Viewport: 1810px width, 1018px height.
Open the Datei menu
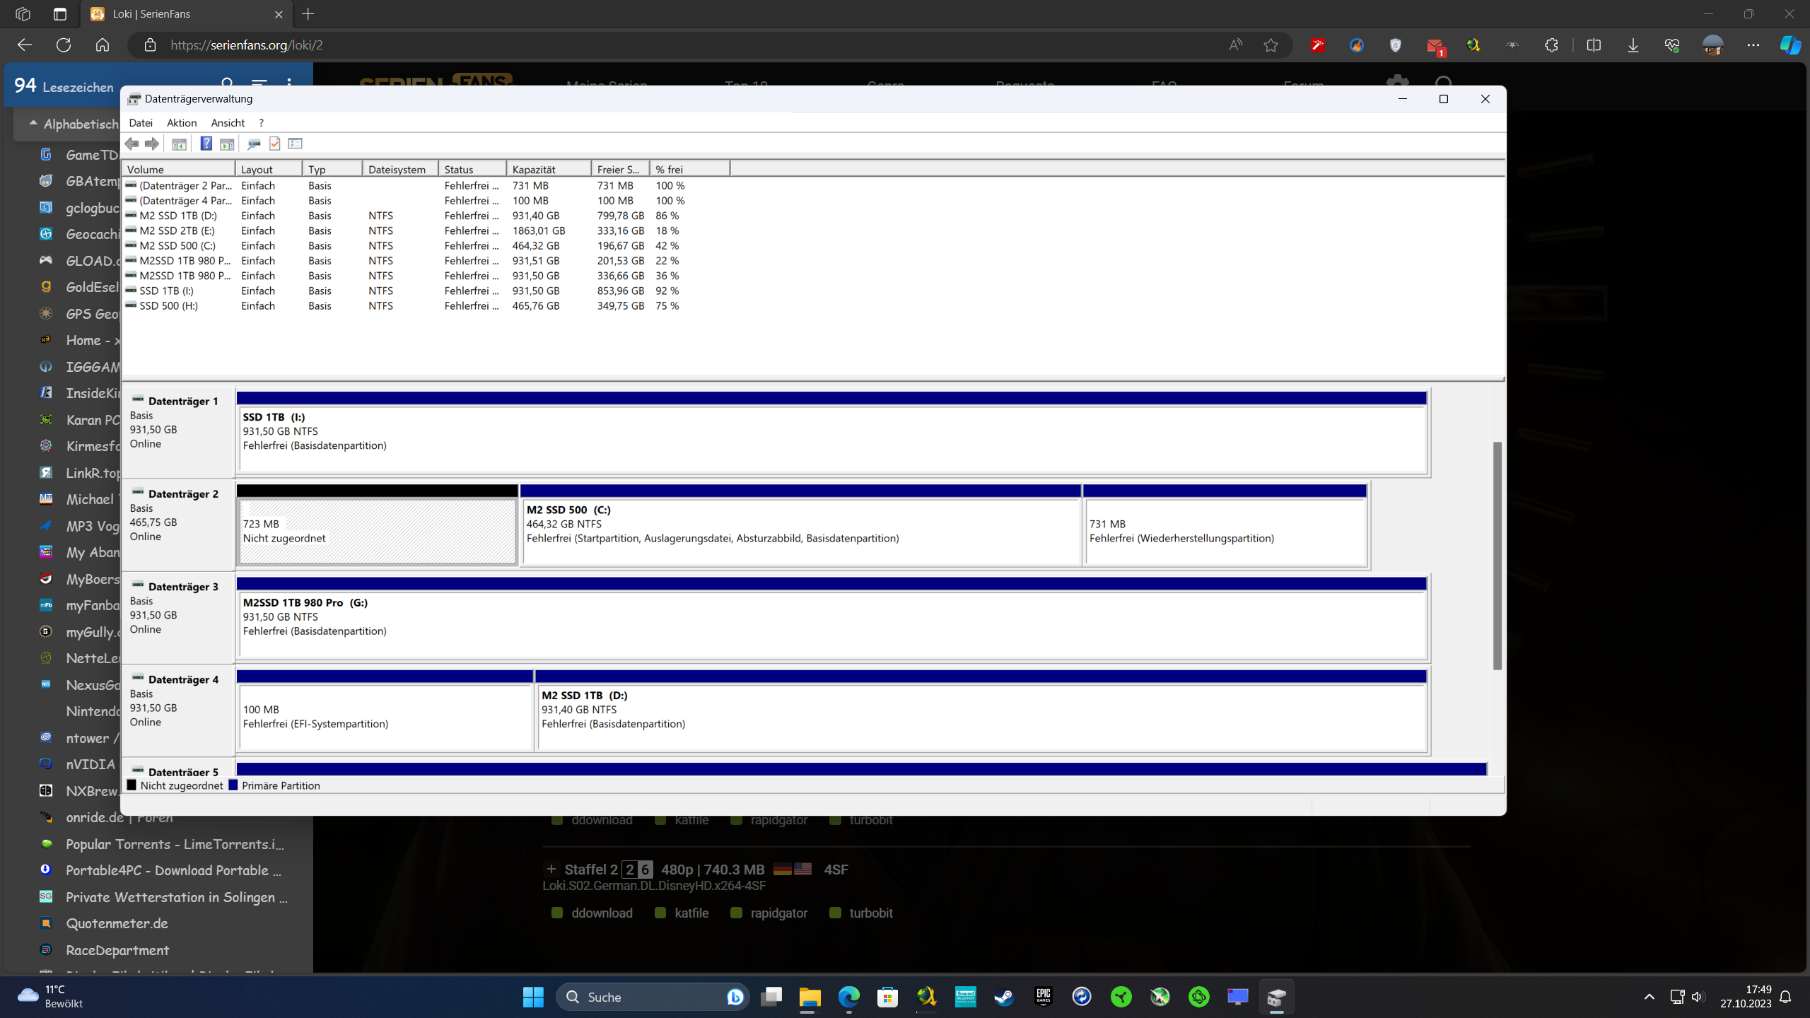coord(141,122)
